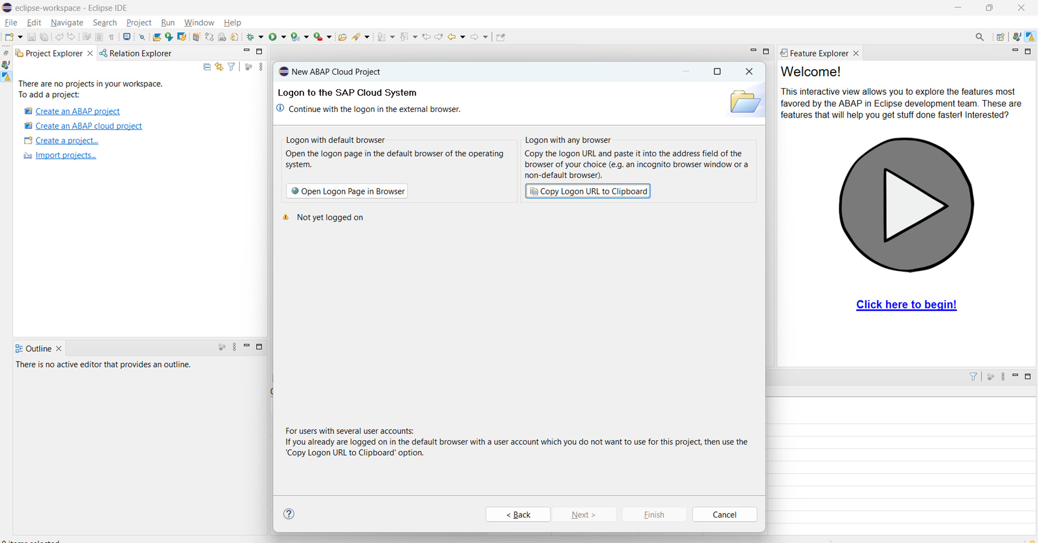The width and height of the screenshot is (1038, 543).
Task: Click Open Logon Page in Browser
Action: pyautogui.click(x=347, y=191)
